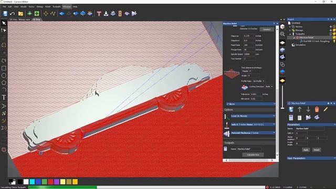Expand the Safe Z / Home section

(253, 124)
